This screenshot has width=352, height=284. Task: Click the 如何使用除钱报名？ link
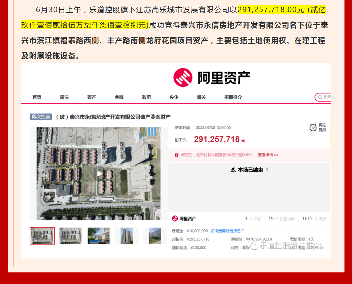(x=227, y=231)
